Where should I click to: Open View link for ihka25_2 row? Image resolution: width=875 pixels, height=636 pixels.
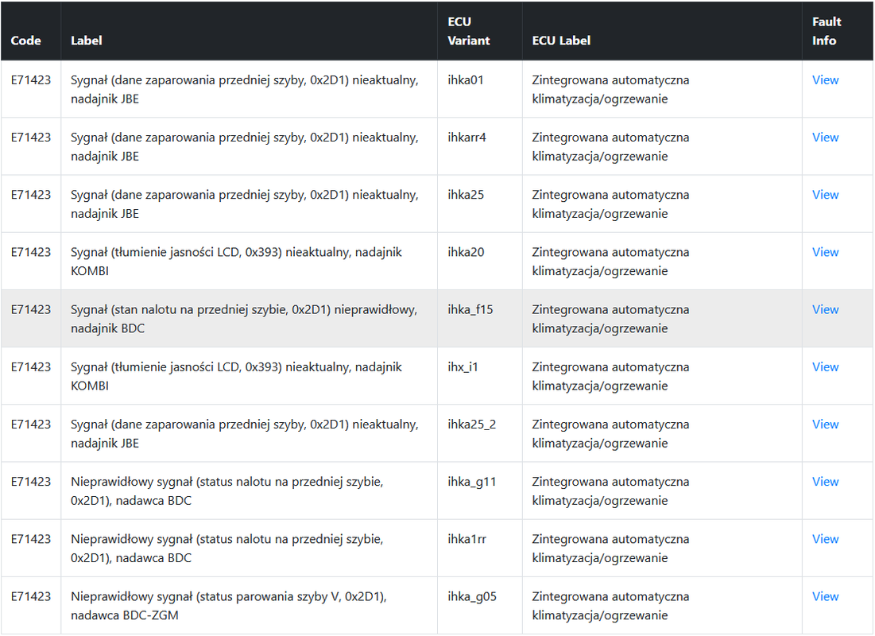[825, 425]
